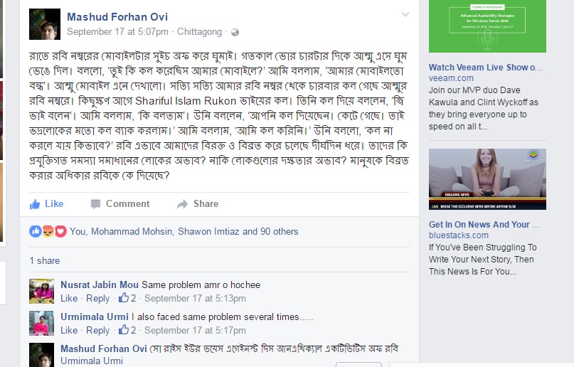Click the public globe privacy icon
574x367 pixels.
pyautogui.click(x=235, y=32)
